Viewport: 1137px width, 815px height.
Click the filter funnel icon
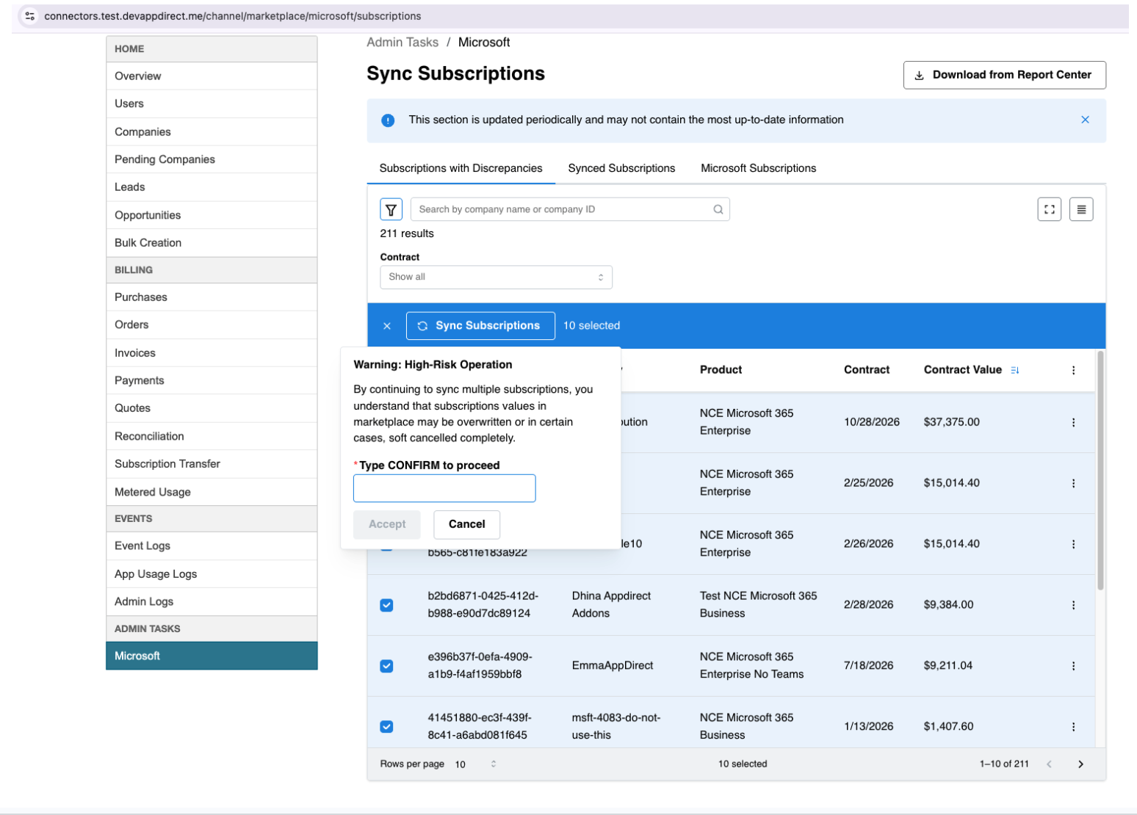tap(391, 209)
